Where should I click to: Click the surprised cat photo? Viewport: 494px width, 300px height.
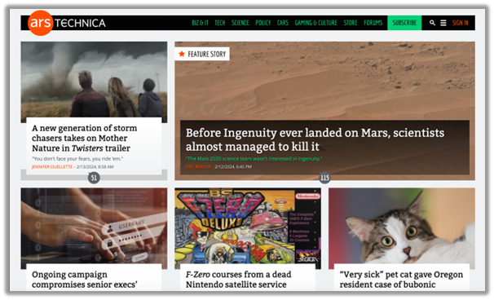tap(402, 227)
